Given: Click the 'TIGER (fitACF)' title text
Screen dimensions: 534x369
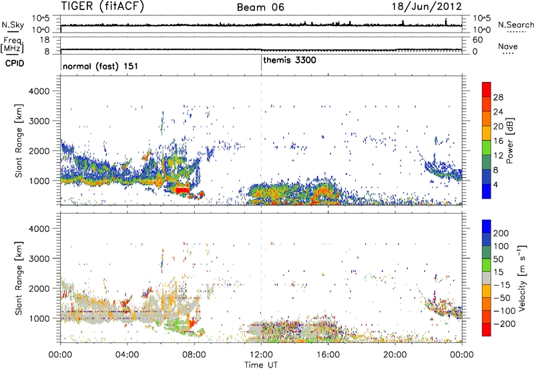Looking at the screenshot, I should (103, 7).
